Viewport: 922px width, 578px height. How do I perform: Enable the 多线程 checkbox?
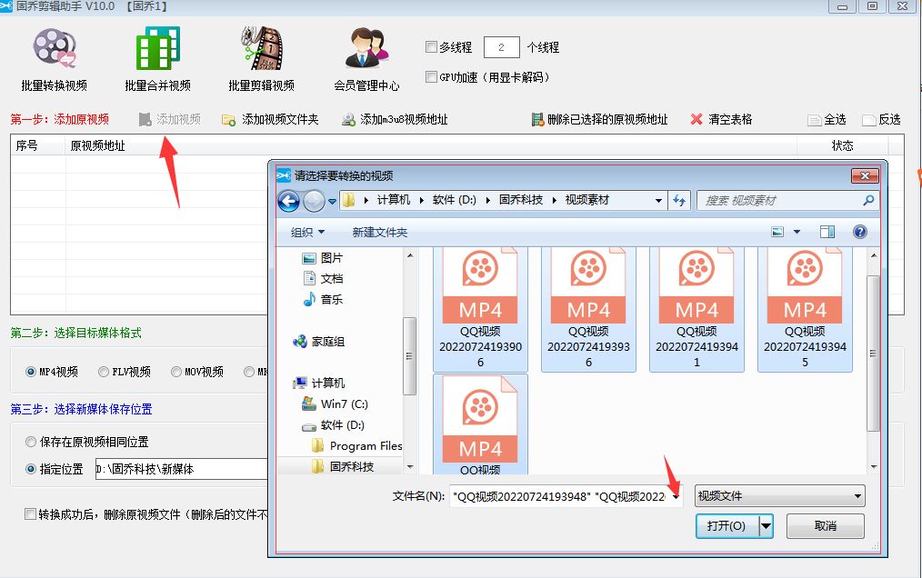(x=431, y=46)
